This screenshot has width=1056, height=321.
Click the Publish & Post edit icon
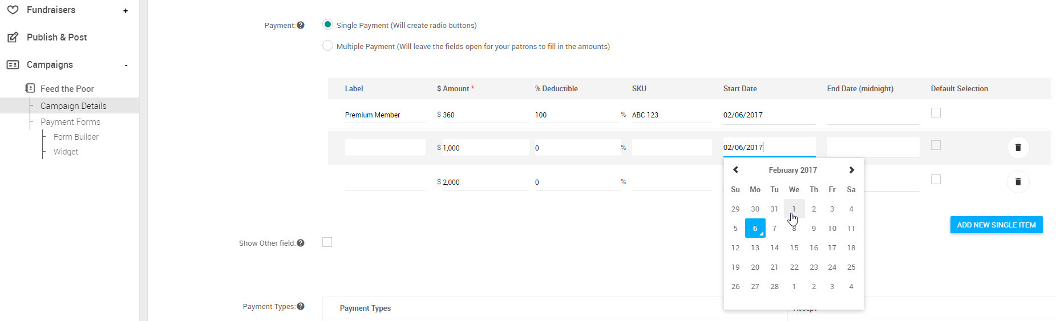(x=13, y=38)
